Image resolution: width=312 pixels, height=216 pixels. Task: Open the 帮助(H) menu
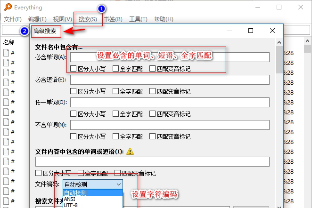pos(164,19)
